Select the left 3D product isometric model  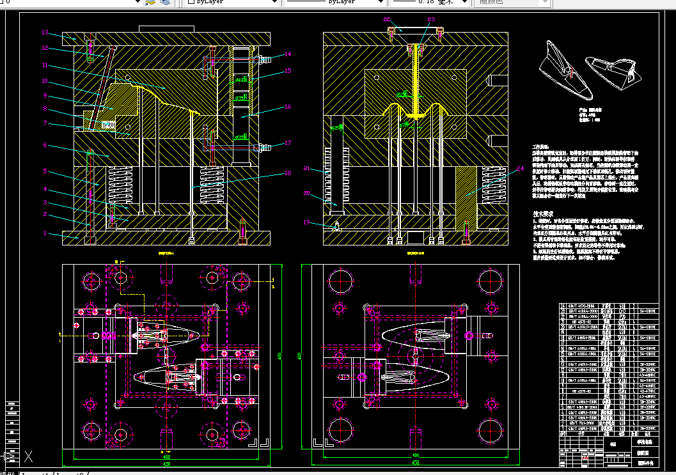pos(565,70)
